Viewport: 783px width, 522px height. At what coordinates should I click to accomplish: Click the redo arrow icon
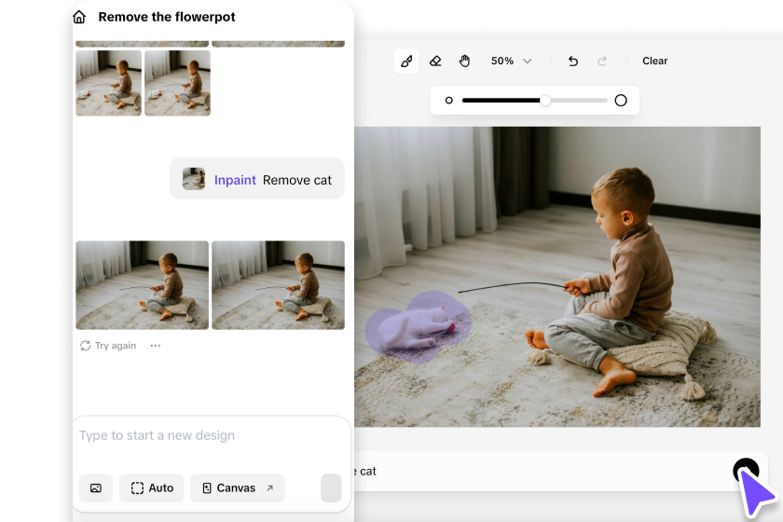pos(602,62)
